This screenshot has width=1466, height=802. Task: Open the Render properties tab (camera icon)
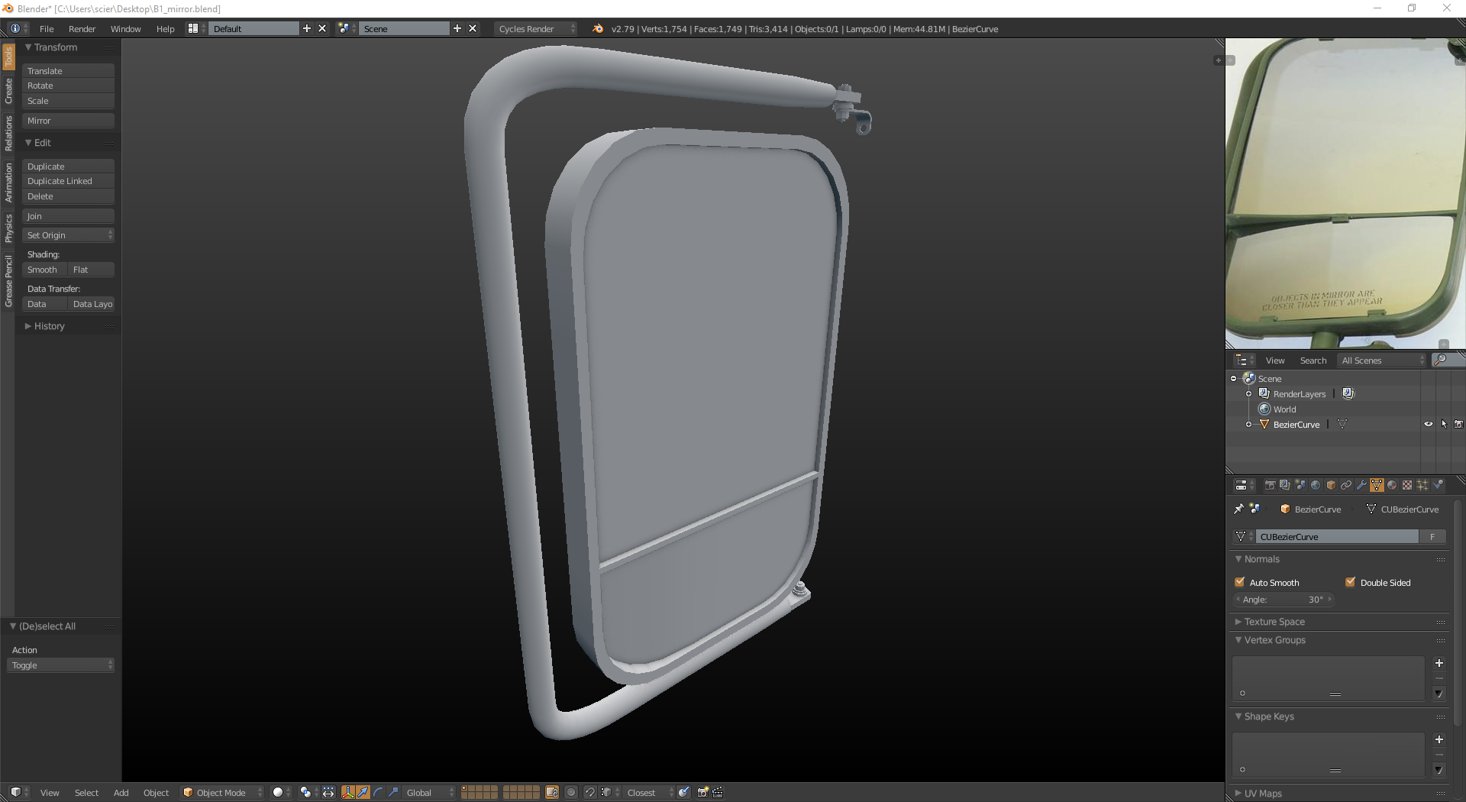(x=1270, y=485)
